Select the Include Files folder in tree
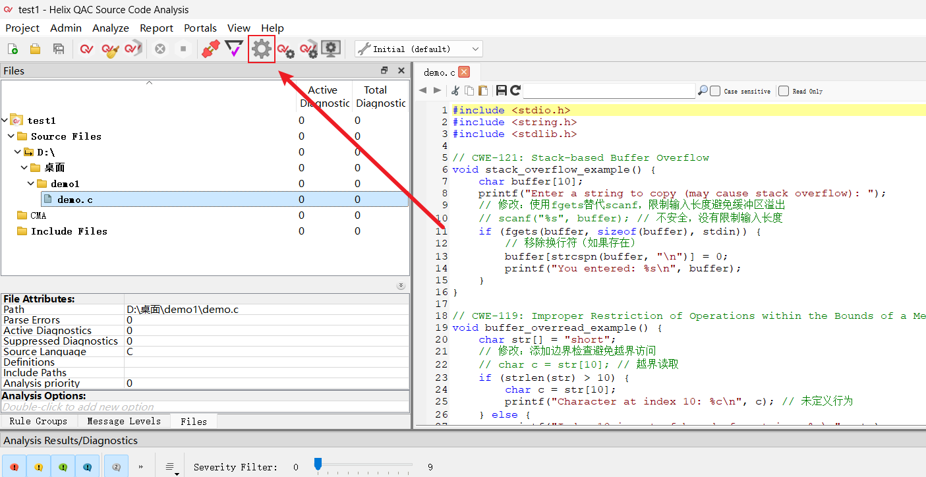The height and width of the screenshot is (477, 926). coord(69,231)
